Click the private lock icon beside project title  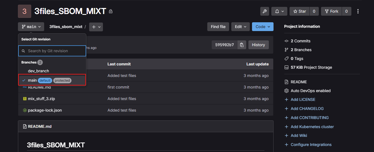pyautogui.click(x=111, y=12)
